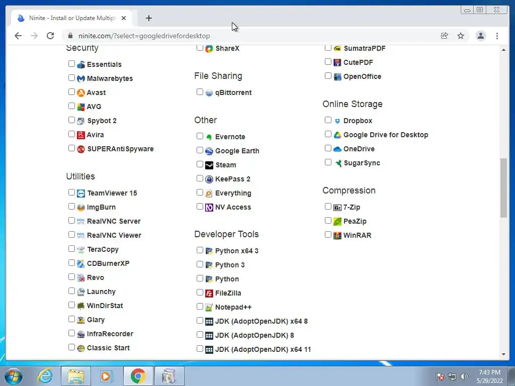This screenshot has height=386, width=515.
Task: Launch Internet Explorer from taskbar
Action: (44, 376)
